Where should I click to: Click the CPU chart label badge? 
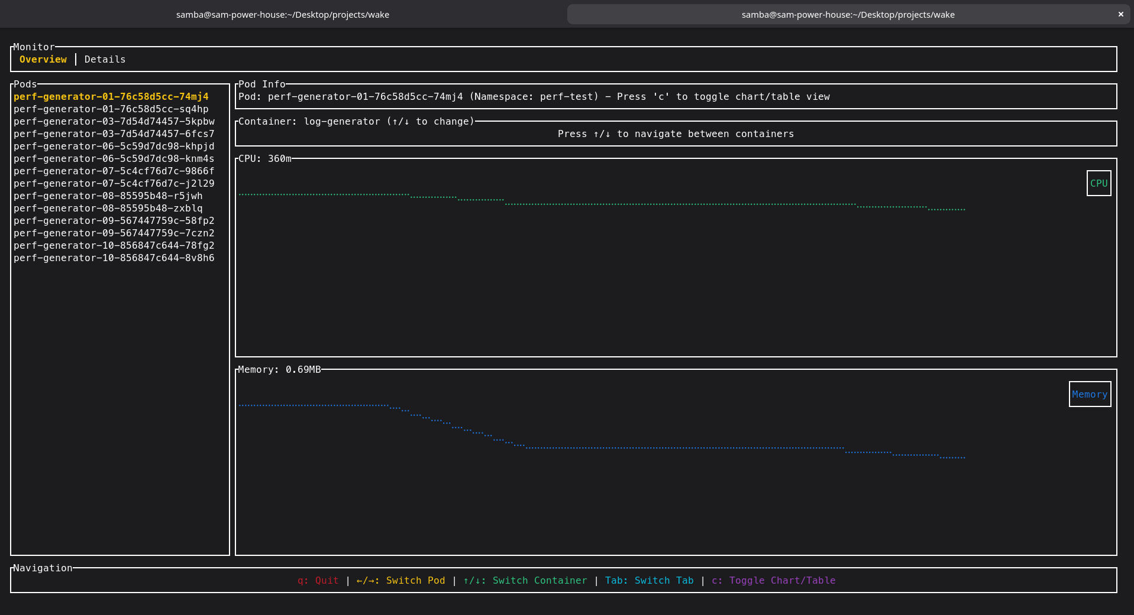pyautogui.click(x=1098, y=183)
